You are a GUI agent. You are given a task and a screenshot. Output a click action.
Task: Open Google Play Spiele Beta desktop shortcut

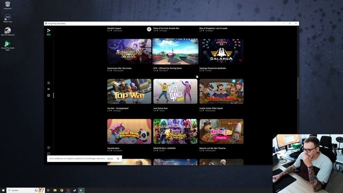coord(8,45)
